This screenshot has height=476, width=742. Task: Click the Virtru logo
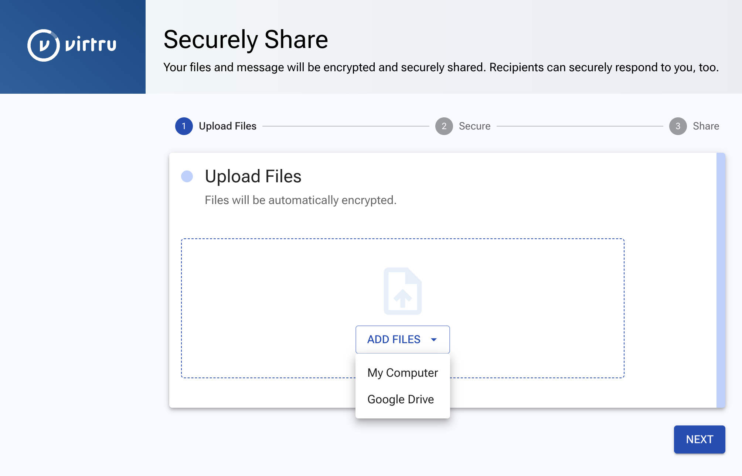point(72,45)
